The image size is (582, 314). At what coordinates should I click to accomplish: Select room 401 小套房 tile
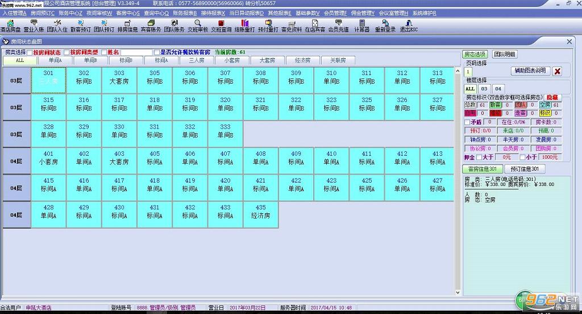[x=48, y=161]
